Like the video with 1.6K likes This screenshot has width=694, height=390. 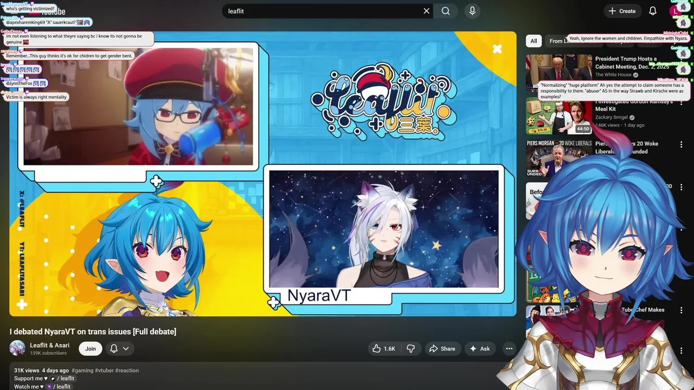pos(383,348)
